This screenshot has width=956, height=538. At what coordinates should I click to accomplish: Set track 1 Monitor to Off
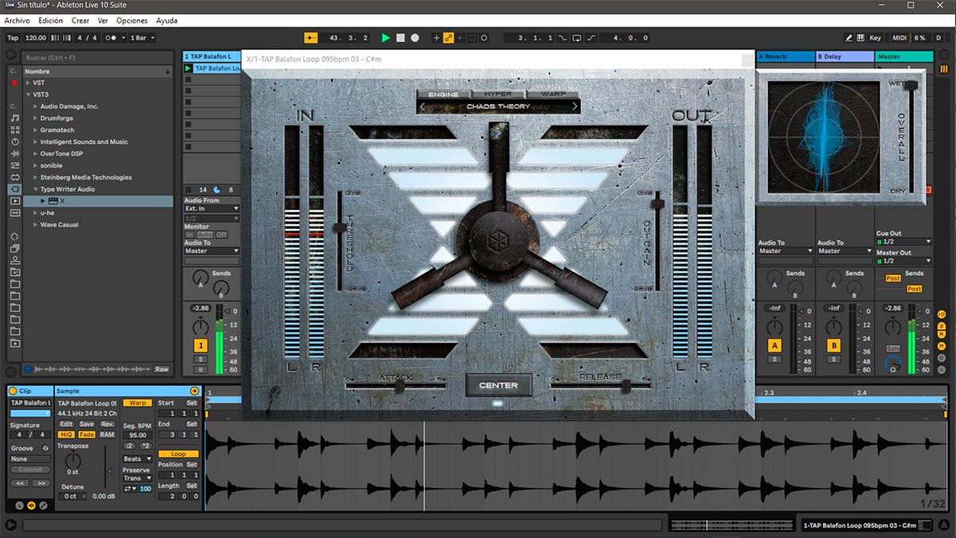tap(221, 235)
